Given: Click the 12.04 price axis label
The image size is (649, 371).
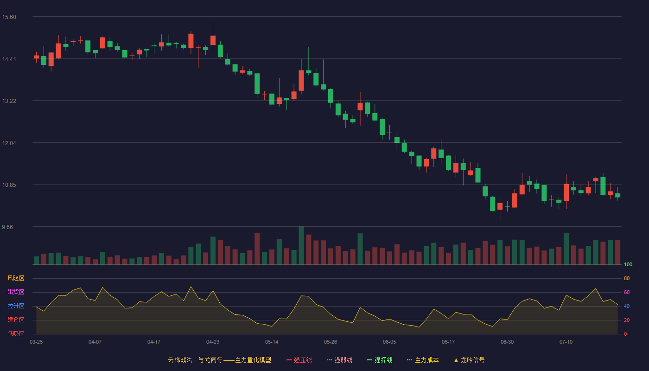Looking at the screenshot, I should 9,143.
